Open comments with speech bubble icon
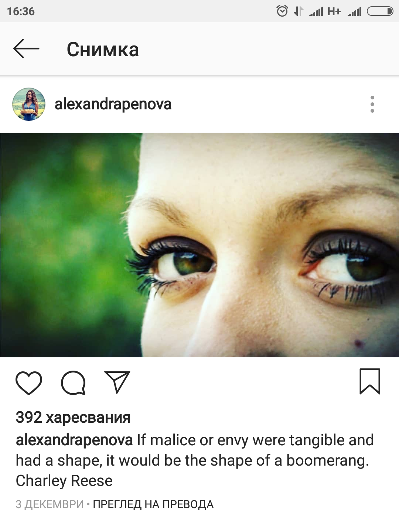399x531 pixels. tap(73, 383)
